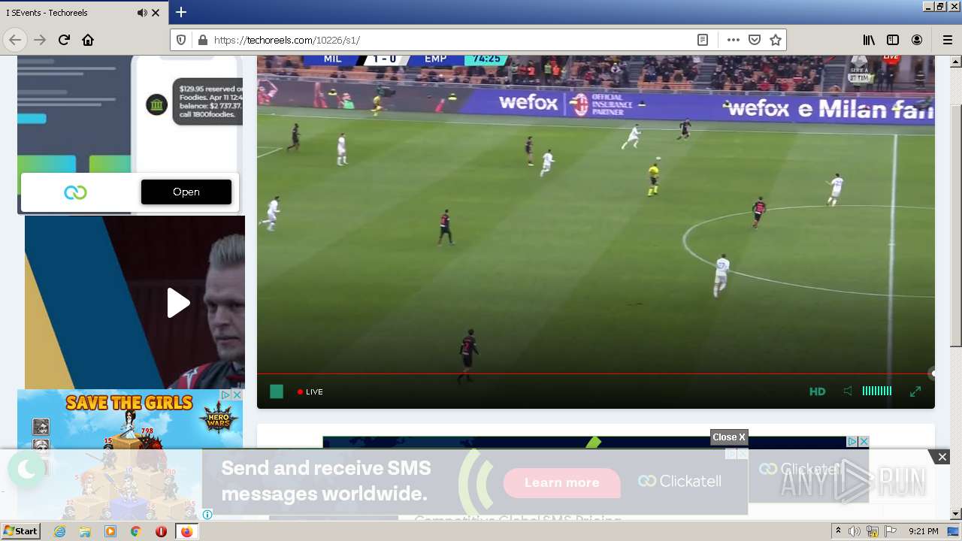Screen dimensions: 962x541
Task: Open a new browser tab
Action: pyautogui.click(x=181, y=12)
